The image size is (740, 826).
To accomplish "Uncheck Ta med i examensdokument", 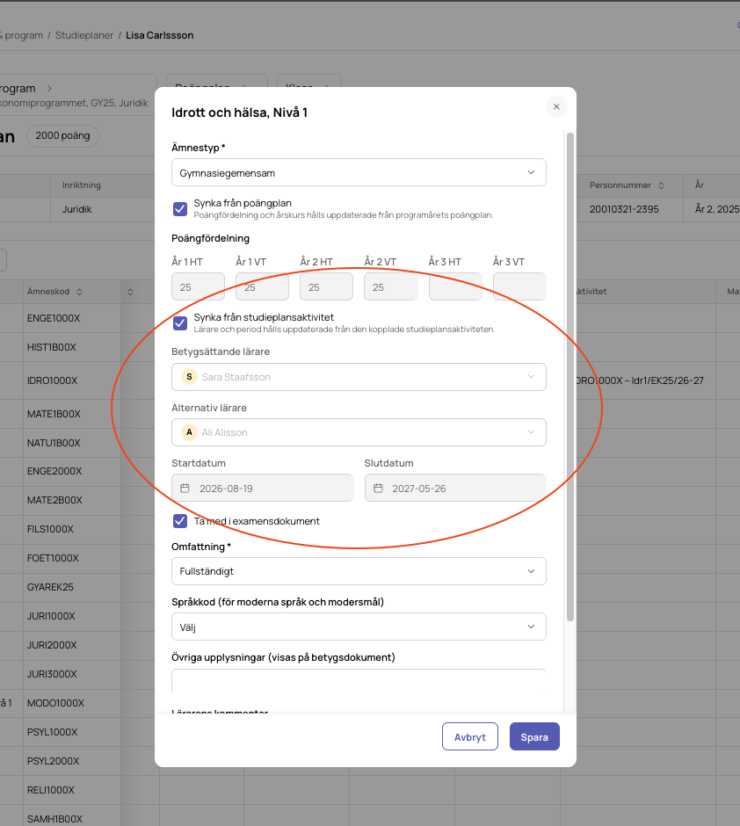I will [x=180, y=521].
